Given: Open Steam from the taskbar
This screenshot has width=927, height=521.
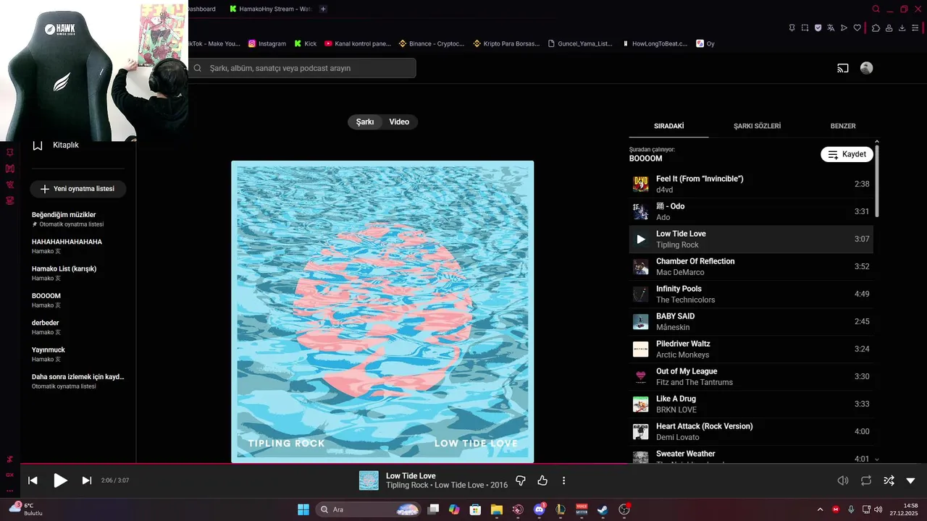Looking at the screenshot, I should 603,509.
